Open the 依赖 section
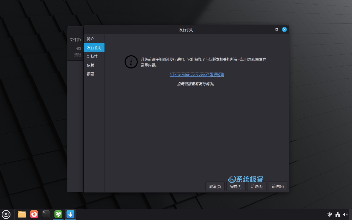352x220 pixels. click(90, 65)
